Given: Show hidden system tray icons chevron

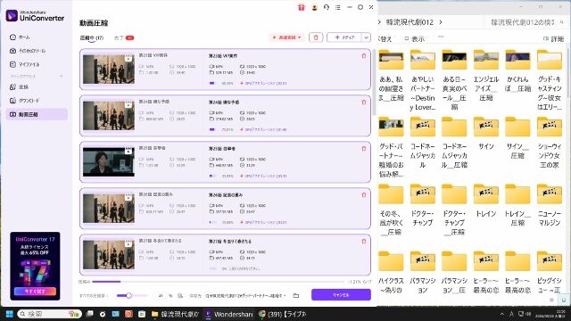Looking at the screenshot, I should point(501,314).
